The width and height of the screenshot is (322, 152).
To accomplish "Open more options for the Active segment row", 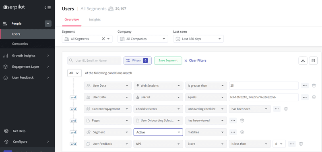I will coord(233,132).
